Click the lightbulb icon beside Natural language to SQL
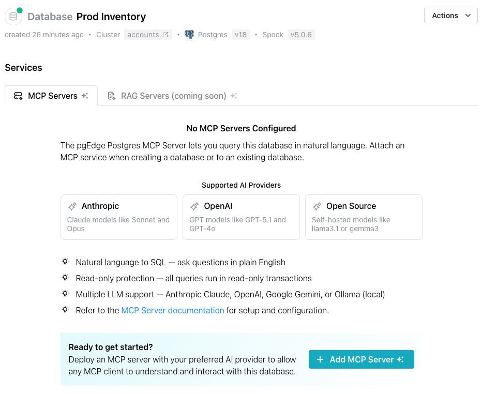 [x=66, y=262]
